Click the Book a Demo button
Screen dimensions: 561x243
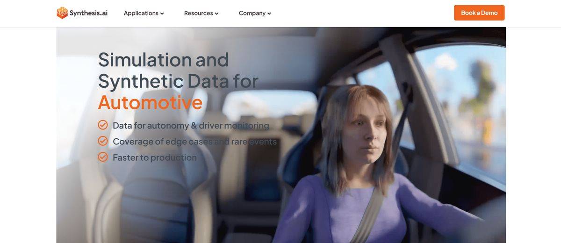tap(479, 13)
